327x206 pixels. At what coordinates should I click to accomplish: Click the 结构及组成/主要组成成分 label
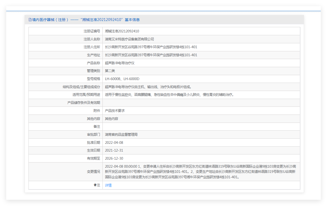click(81, 87)
